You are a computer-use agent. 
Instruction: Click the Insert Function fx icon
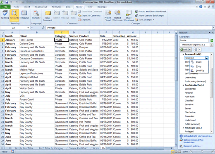tap(43, 28)
